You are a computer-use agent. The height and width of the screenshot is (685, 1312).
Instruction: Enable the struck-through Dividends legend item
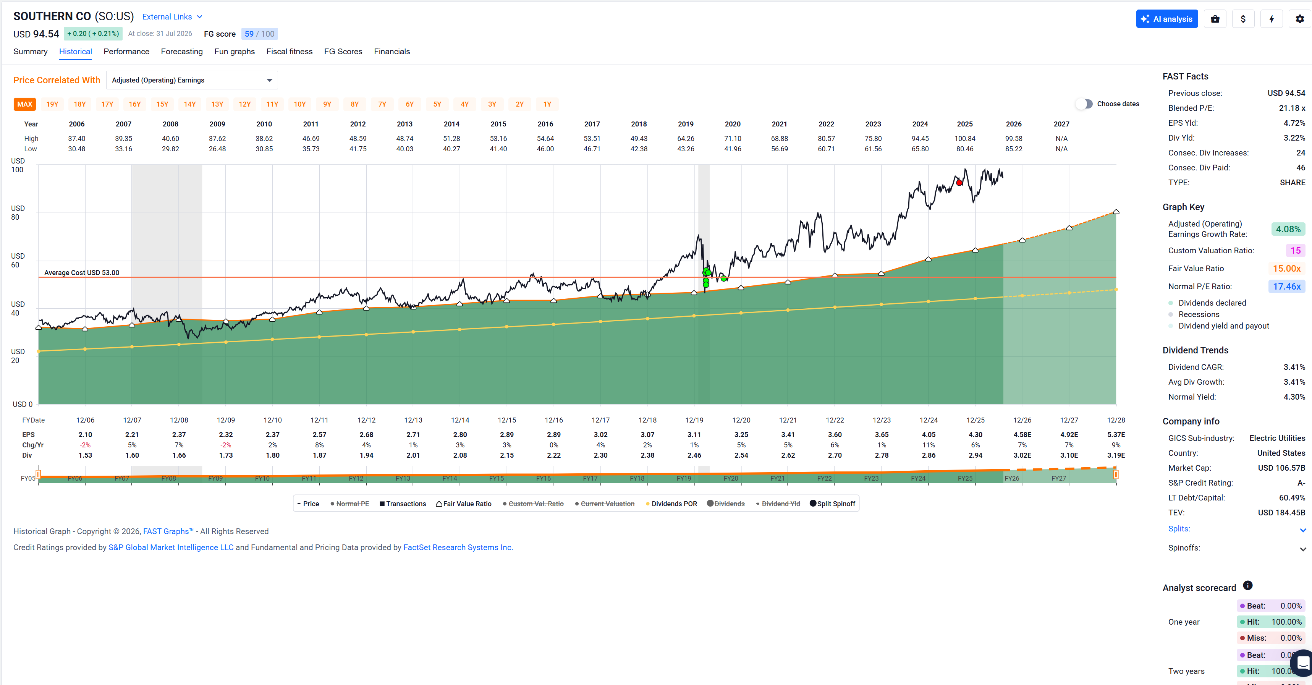click(x=726, y=504)
